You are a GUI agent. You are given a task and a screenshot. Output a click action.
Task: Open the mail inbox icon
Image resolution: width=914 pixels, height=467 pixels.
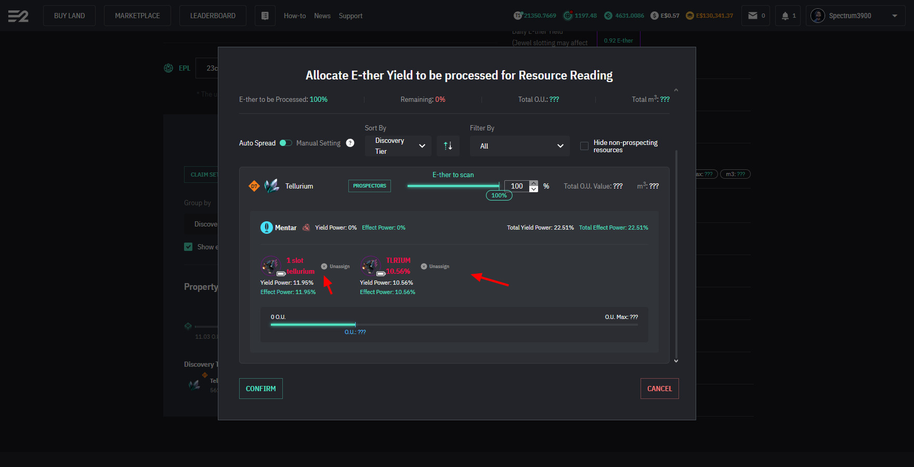(x=753, y=16)
